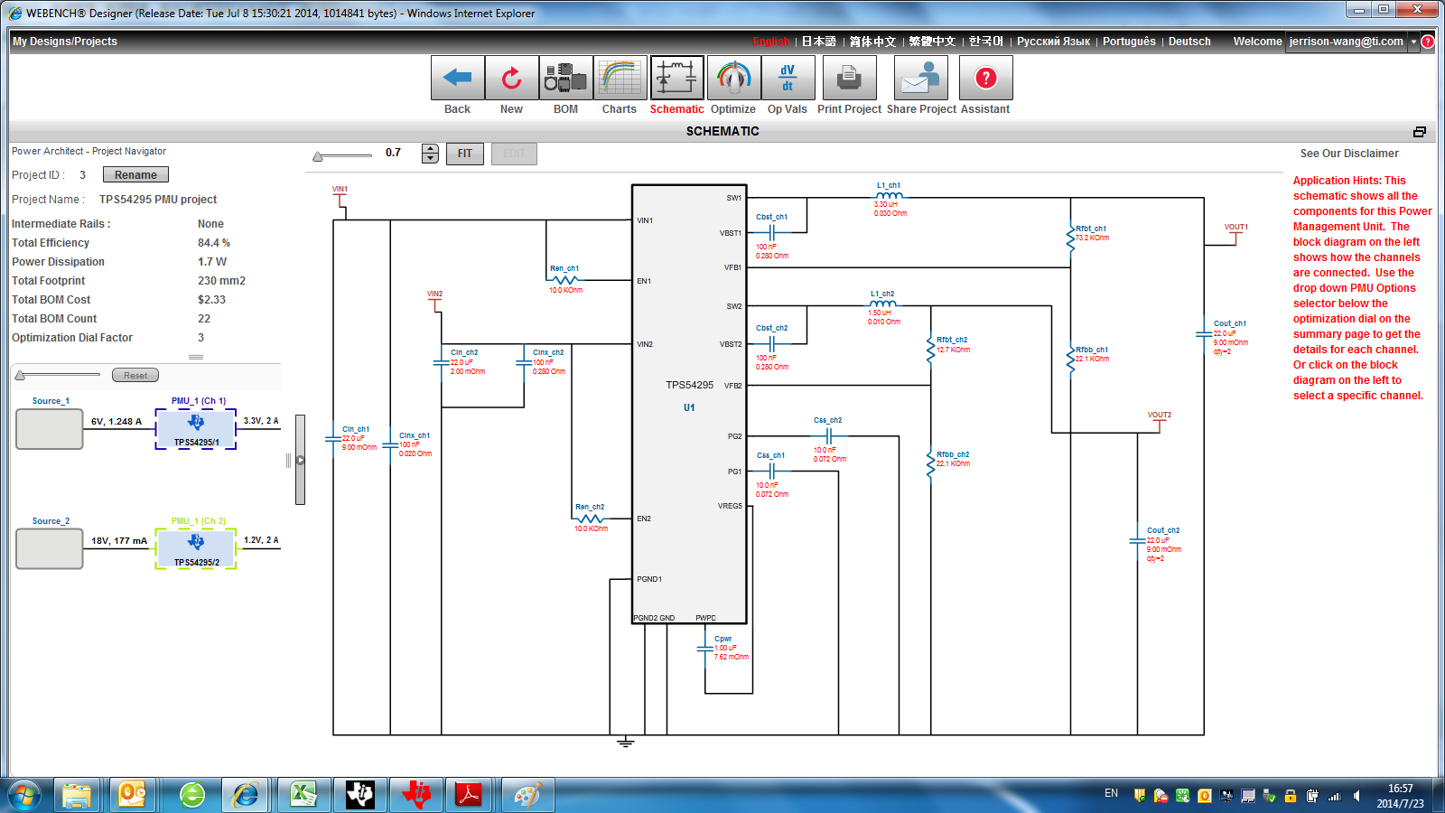Click the BOM toolbar label
The width and height of the screenshot is (1445, 813).
pyautogui.click(x=566, y=109)
